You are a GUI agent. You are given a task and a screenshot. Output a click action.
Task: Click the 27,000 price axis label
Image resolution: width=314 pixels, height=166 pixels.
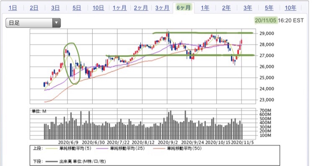(267, 56)
